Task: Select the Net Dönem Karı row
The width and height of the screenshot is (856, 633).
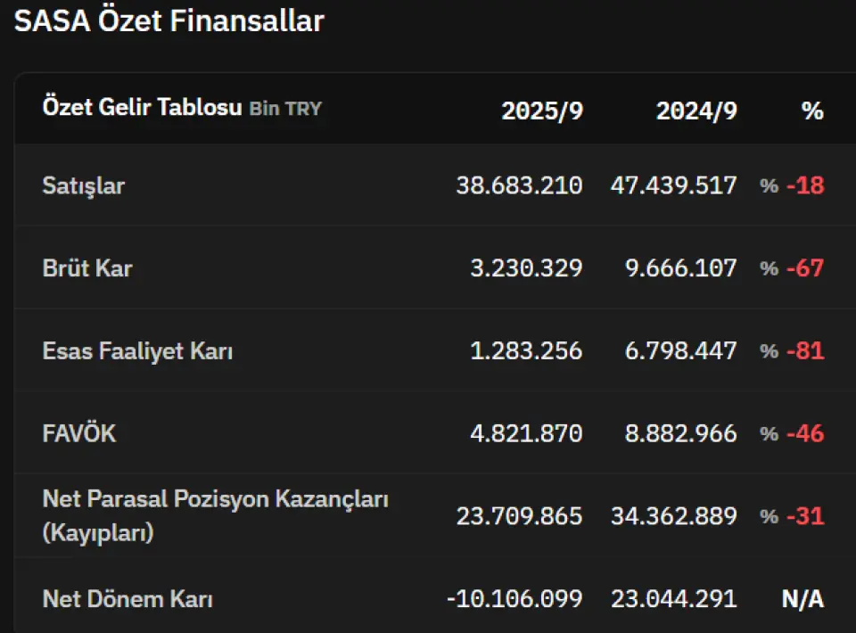Action: point(128,599)
